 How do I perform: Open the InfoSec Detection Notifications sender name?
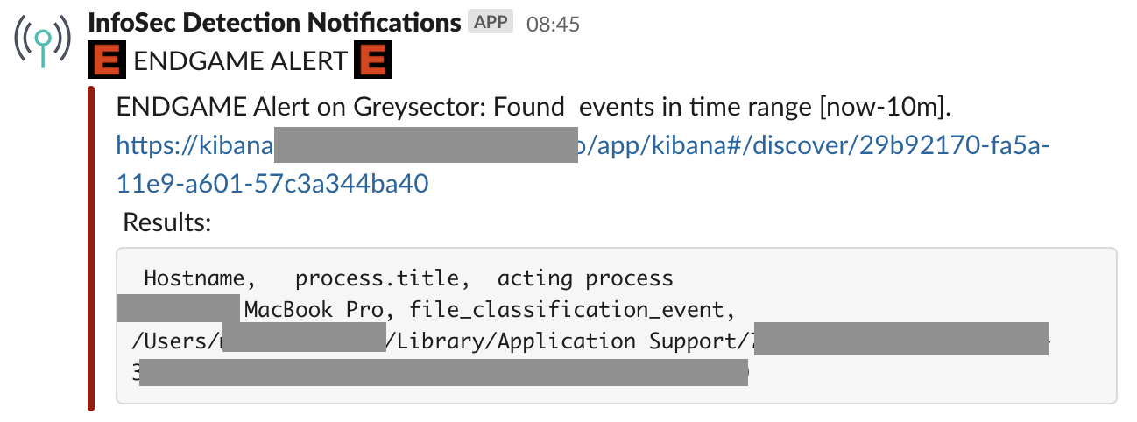[x=275, y=23]
